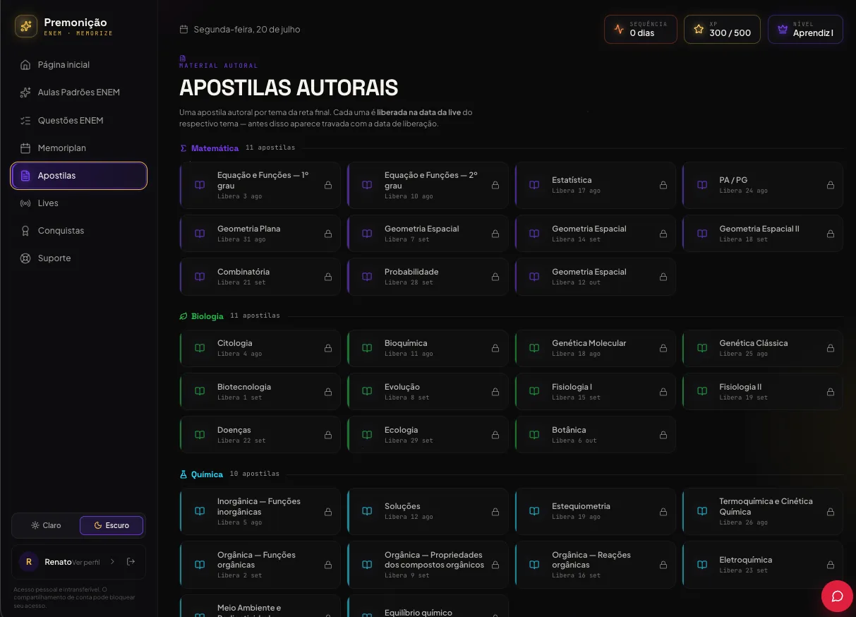The height and width of the screenshot is (617, 856).
Task: Click lock icon on Evolução card
Action: tap(495, 392)
